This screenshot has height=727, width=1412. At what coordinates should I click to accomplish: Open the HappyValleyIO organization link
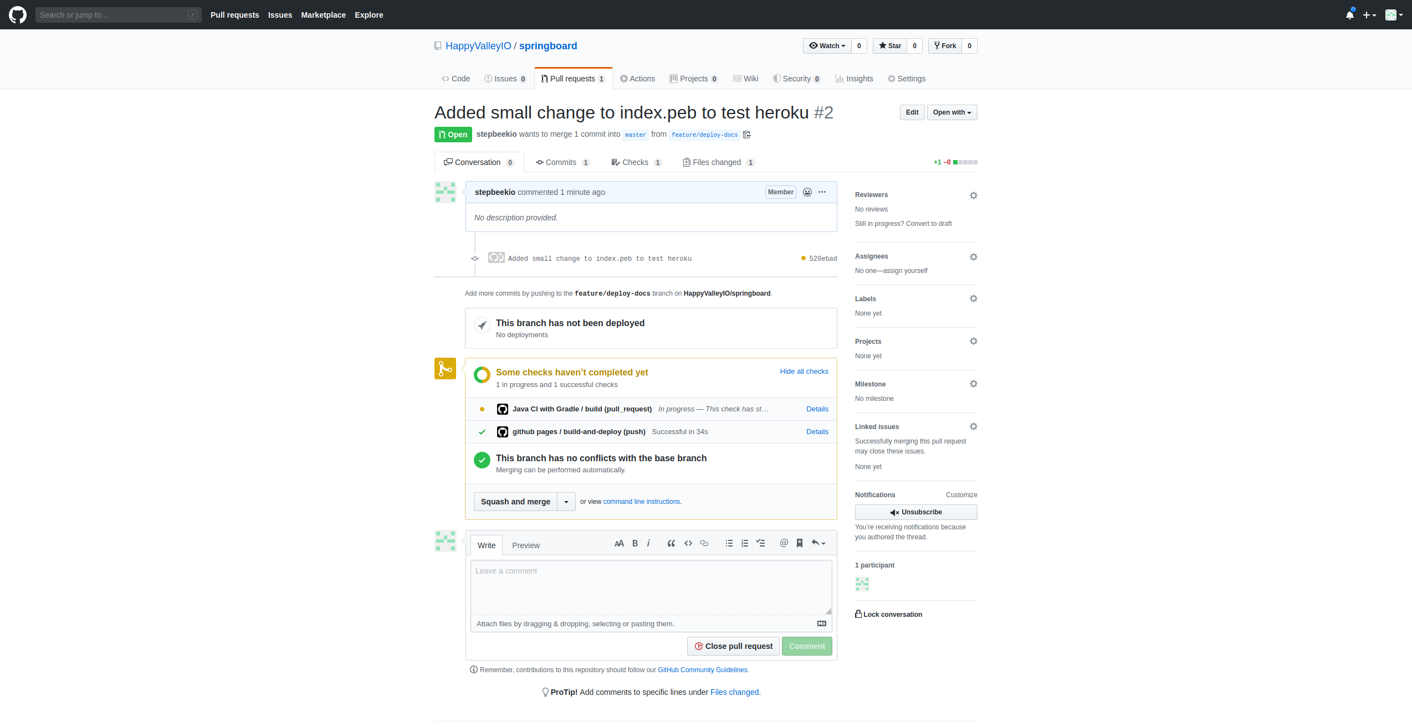(x=478, y=46)
